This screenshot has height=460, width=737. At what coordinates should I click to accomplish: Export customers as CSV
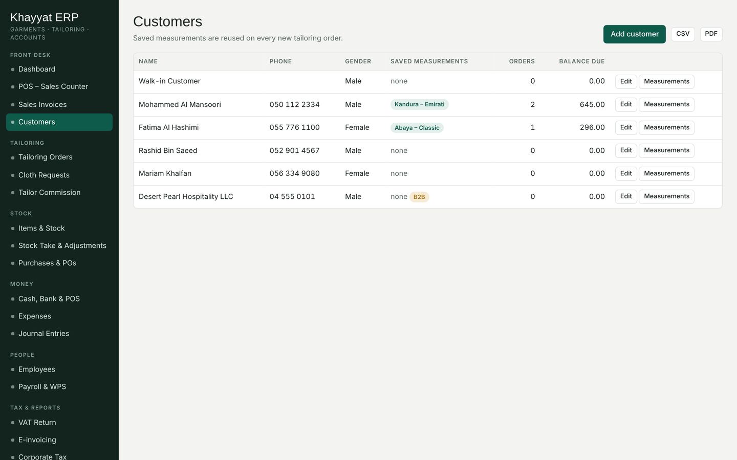click(683, 34)
